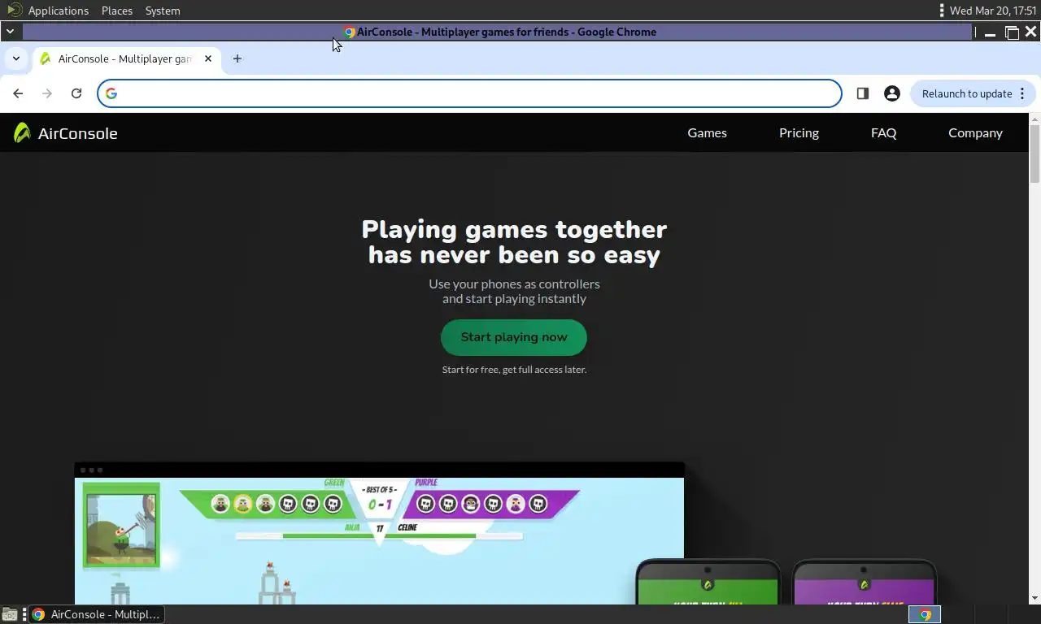Maximize the Chrome window
1041x624 pixels.
(x=1012, y=32)
